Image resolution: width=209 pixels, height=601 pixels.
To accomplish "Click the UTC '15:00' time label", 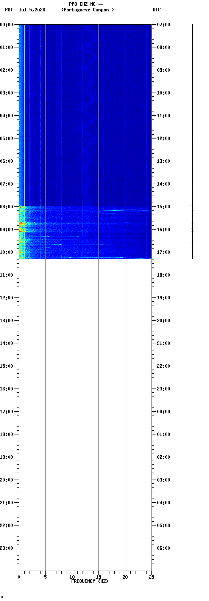I will (x=164, y=207).
